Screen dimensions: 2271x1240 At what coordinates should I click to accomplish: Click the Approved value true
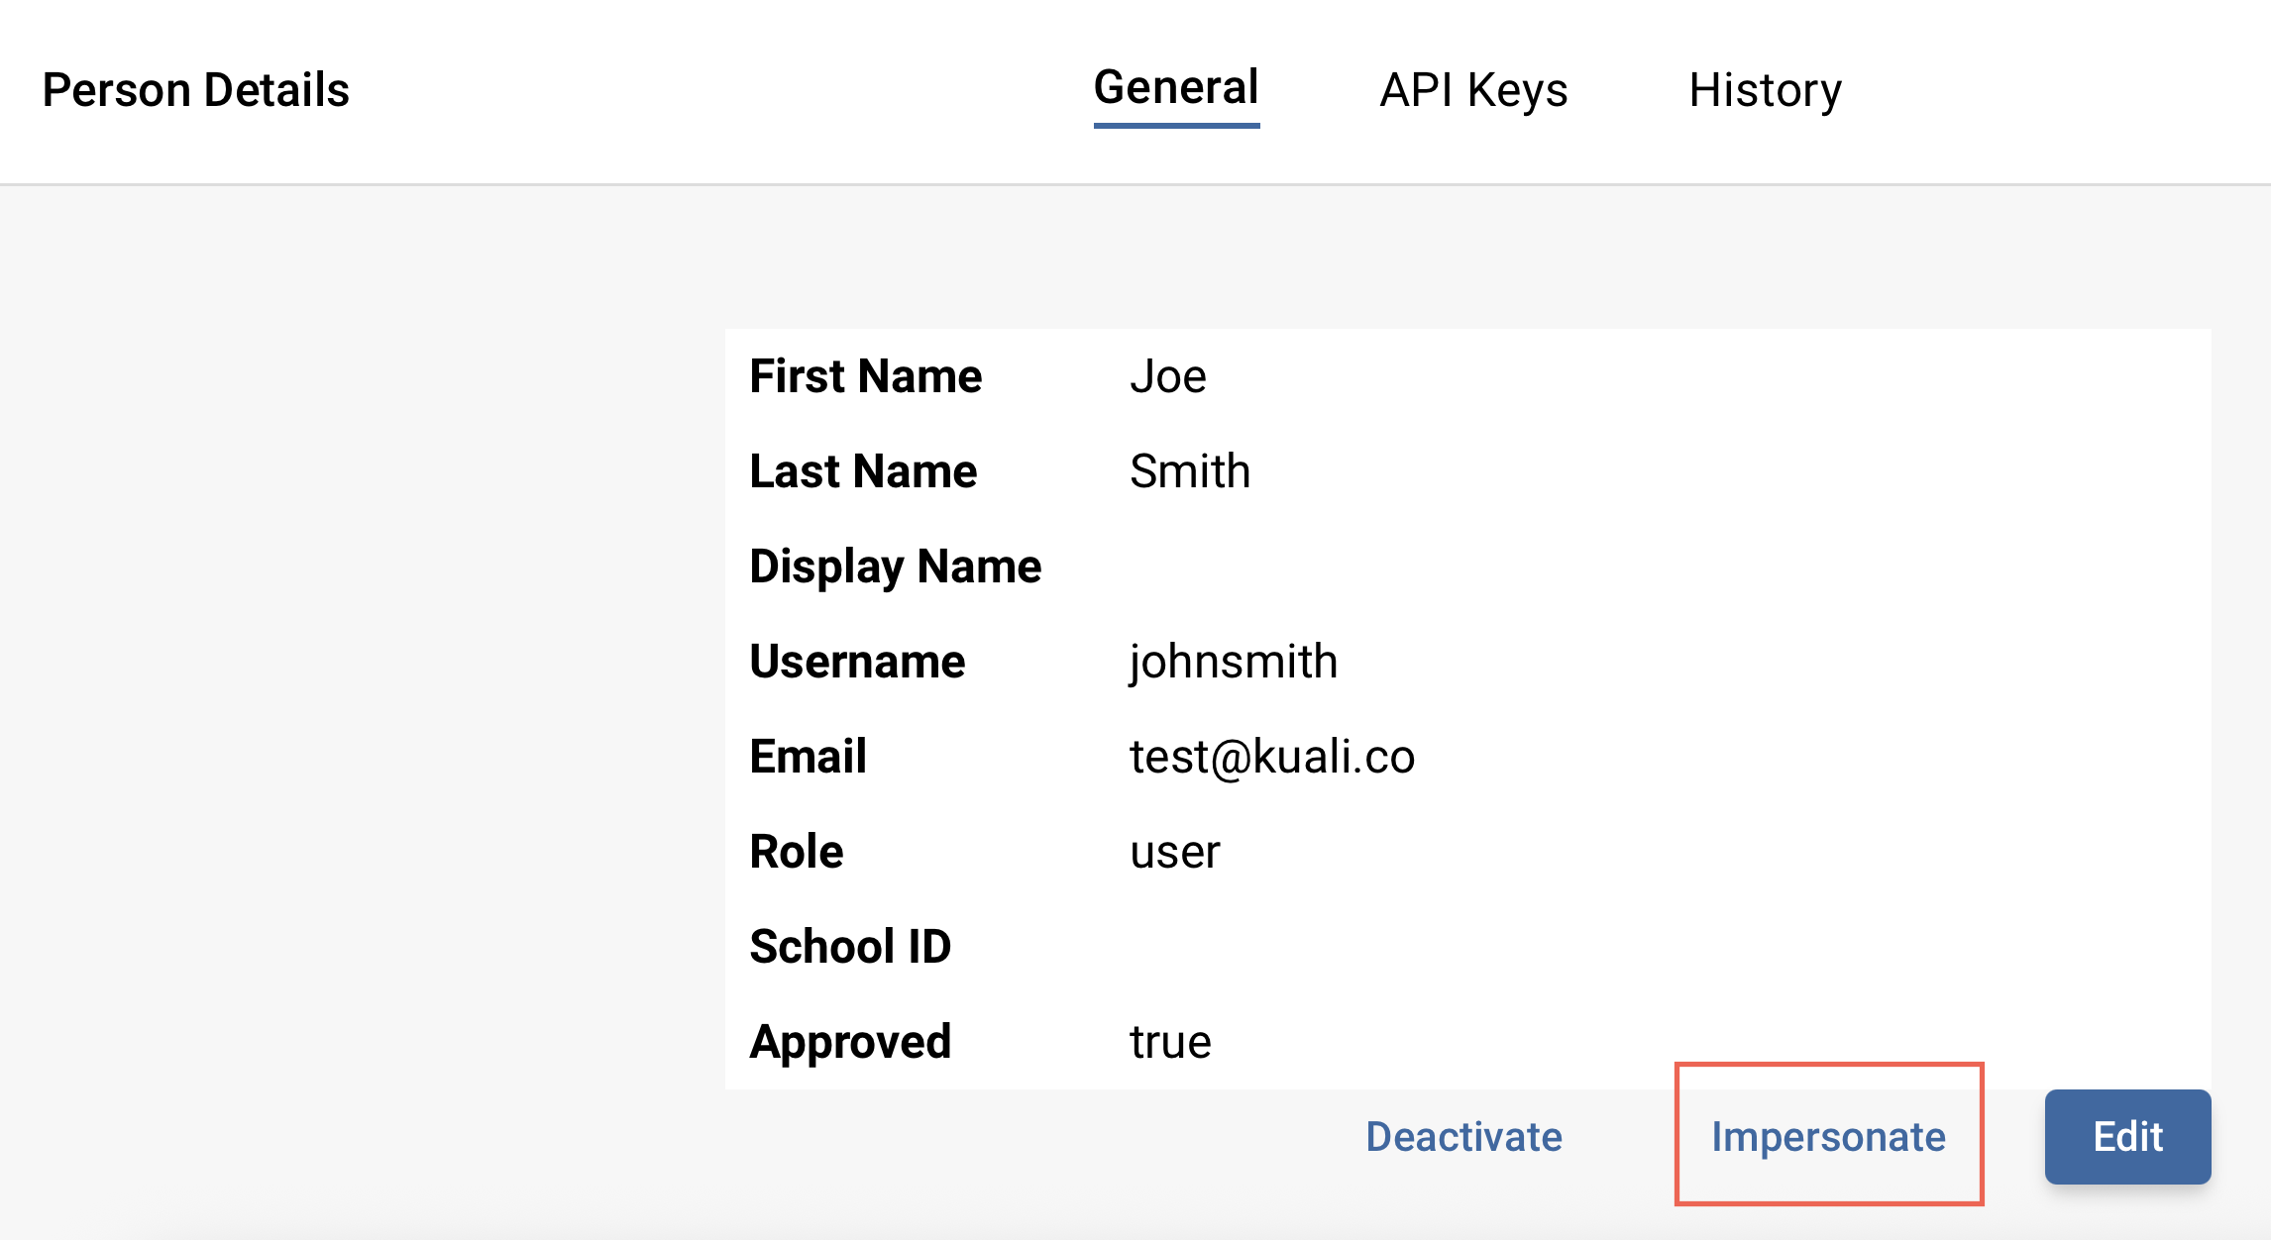(x=1169, y=1041)
